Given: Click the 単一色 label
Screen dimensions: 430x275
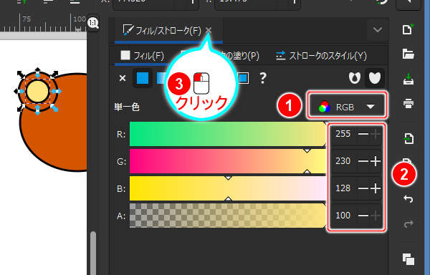Looking at the screenshot, I should tap(127, 107).
